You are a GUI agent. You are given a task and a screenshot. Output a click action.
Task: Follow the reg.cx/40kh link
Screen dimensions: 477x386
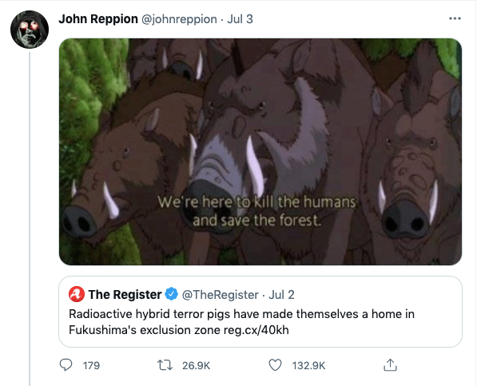[256, 330]
